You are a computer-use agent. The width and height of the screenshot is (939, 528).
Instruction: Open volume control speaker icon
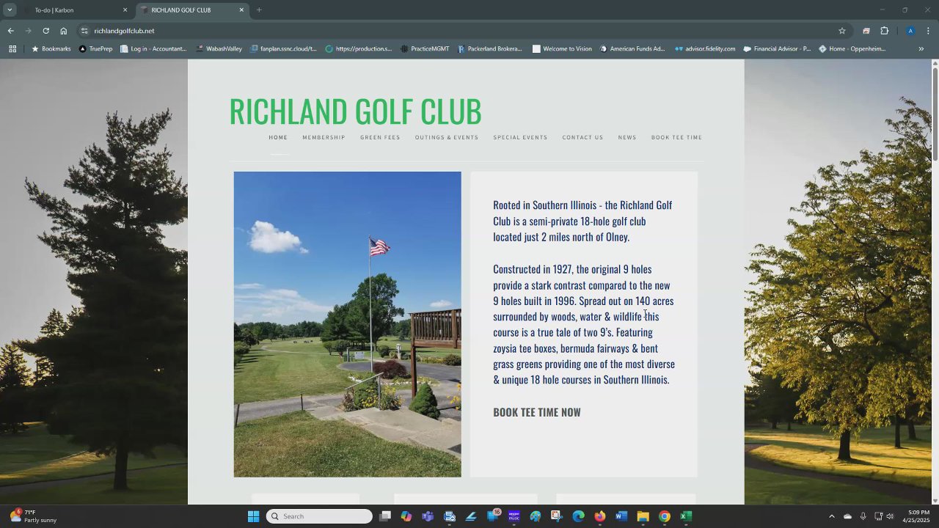coord(890,516)
